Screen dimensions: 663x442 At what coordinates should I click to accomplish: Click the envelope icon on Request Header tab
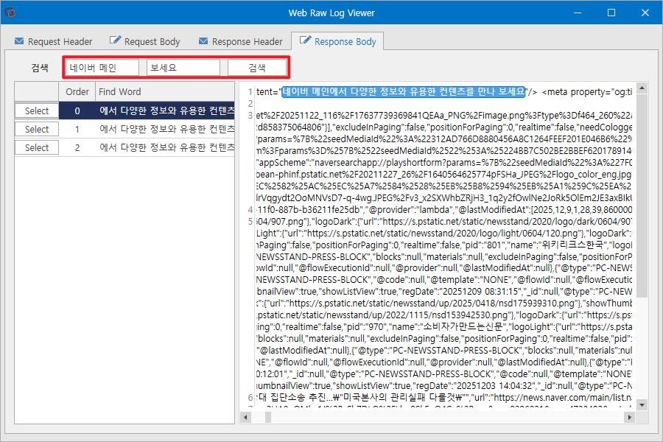pos(19,41)
